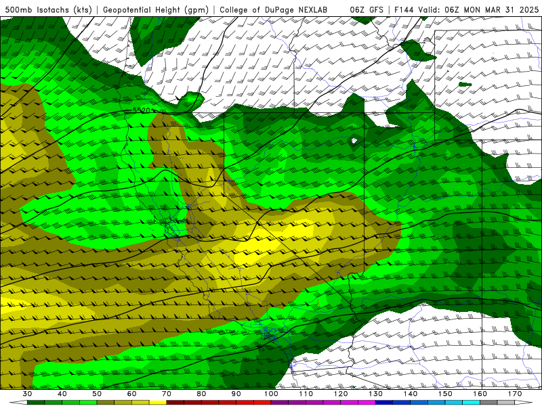
Task: Click the '150' color scale label
Action: [x=446, y=394]
